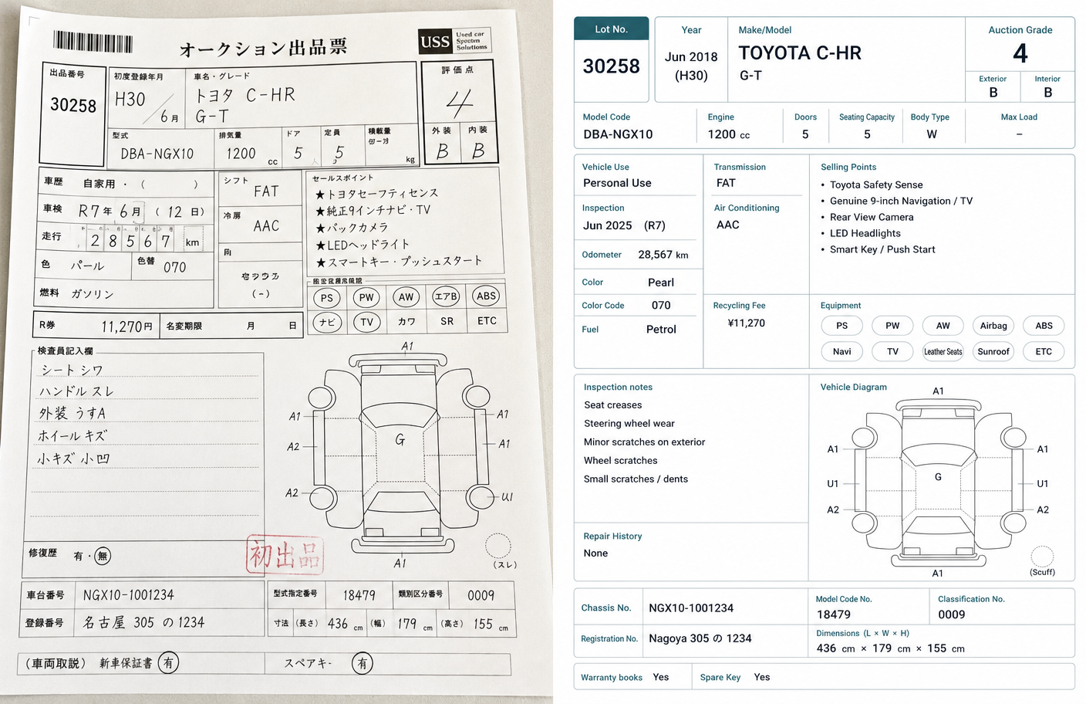Image resolution: width=1086 pixels, height=704 pixels.
Task: Click the Smart Key / Push Start selling point
Action: pos(882,249)
